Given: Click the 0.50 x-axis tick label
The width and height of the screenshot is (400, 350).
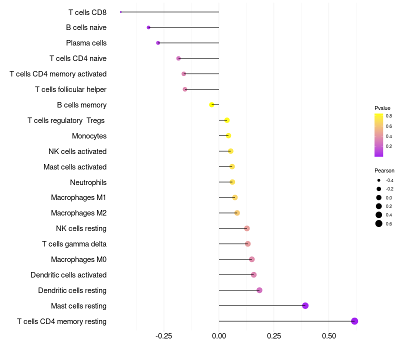Looking at the screenshot, I should point(329,336).
